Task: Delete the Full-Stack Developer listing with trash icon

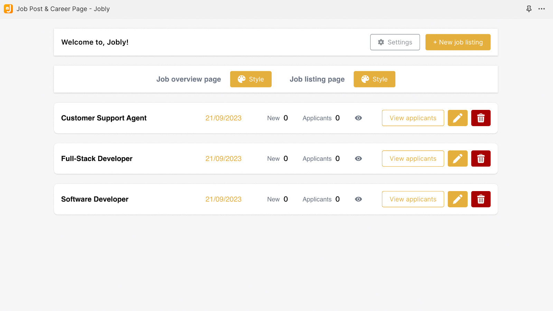Action: point(481,158)
